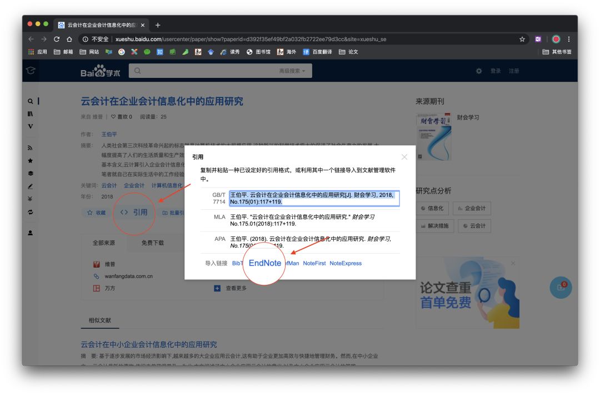This screenshot has height=395, width=600.
Task: Click author link 王伯平
Action: point(109,135)
